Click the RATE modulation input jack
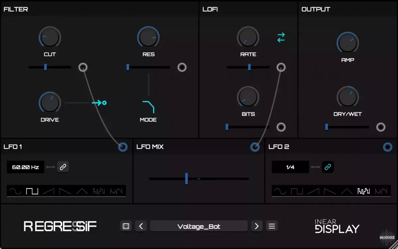 pyautogui.click(x=281, y=67)
